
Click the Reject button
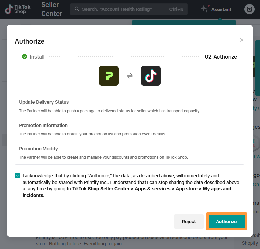pyautogui.click(x=189, y=221)
